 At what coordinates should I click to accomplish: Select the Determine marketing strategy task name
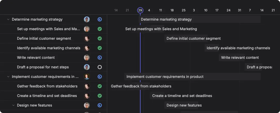[x=37, y=19]
